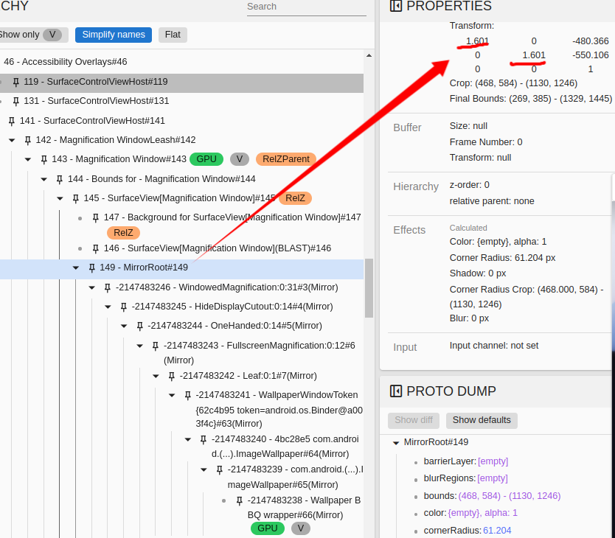
Task: Pin layer 141 SurfaceControlViewHost
Action: [12, 121]
